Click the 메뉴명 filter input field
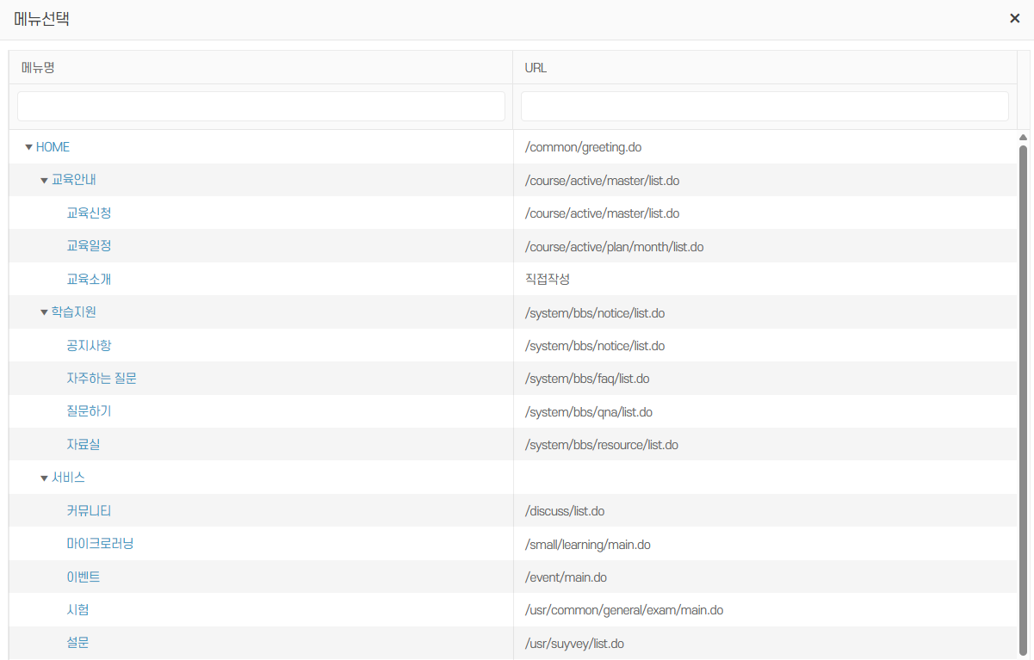The width and height of the screenshot is (1034, 660). [261, 107]
